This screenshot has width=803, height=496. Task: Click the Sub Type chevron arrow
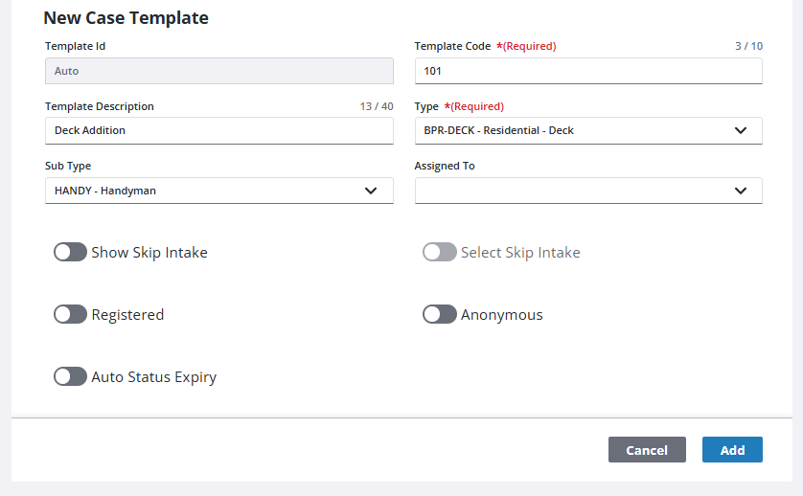click(371, 191)
